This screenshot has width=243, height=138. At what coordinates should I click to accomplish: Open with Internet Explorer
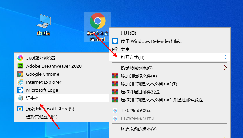click(x=62, y=82)
